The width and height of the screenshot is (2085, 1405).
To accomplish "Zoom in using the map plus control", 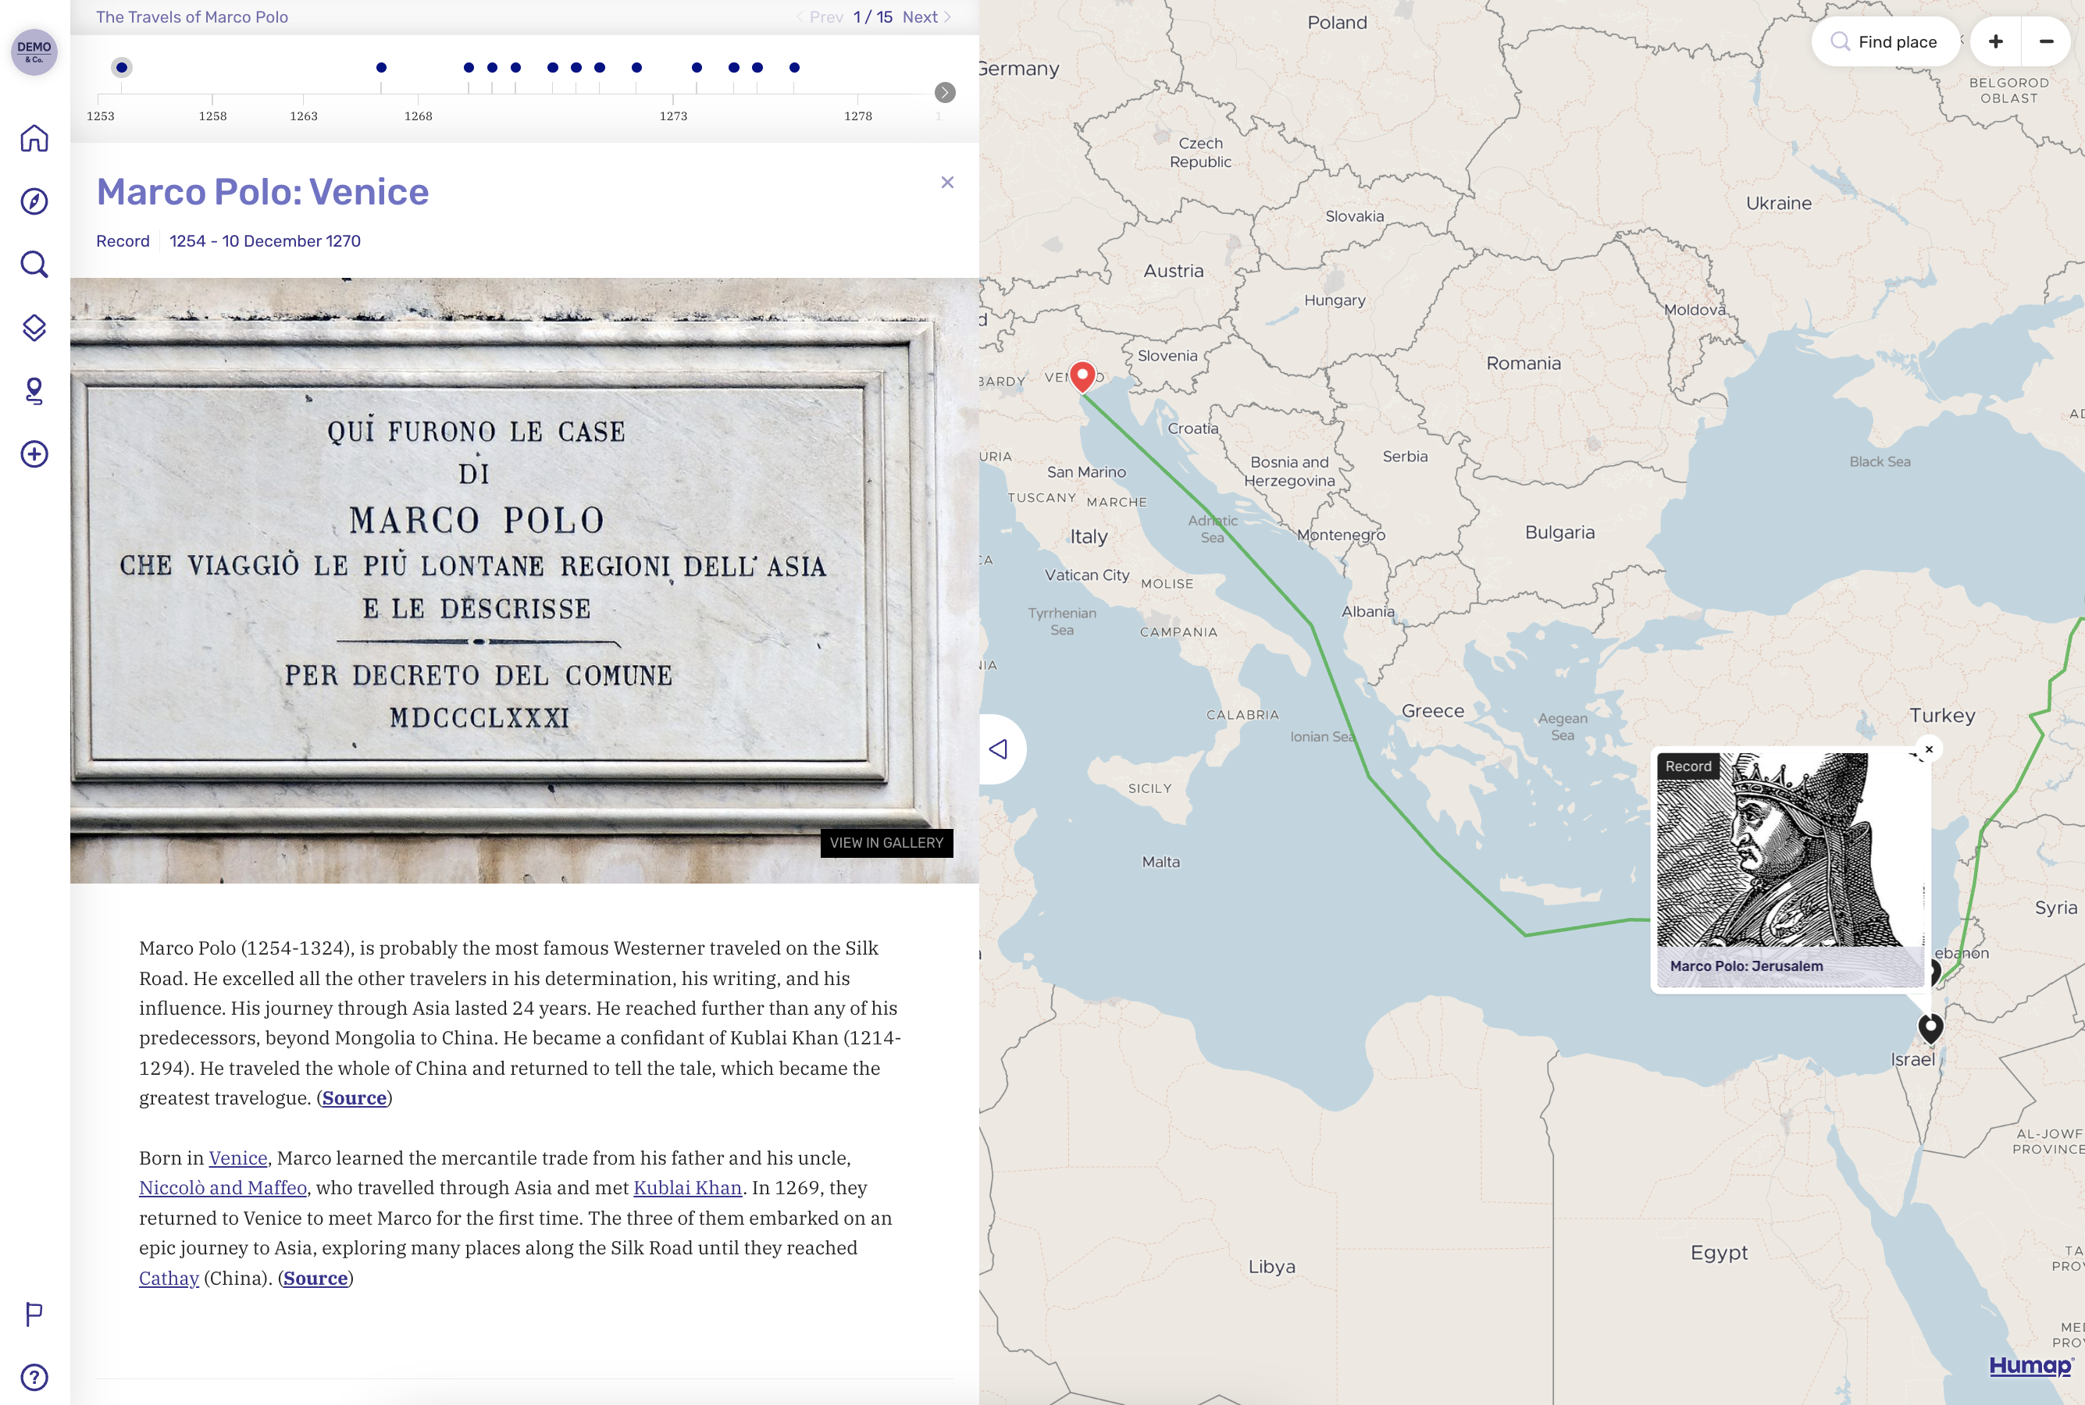I will click(1994, 41).
